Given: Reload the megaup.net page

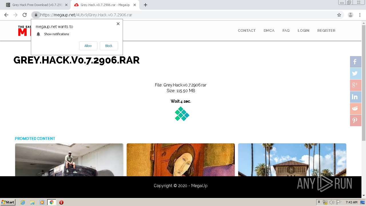Looking at the screenshot, I should click(25, 15).
